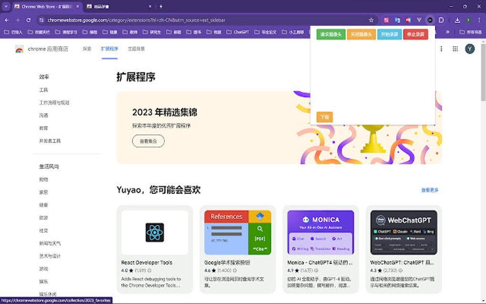Image resolution: width=486 pixels, height=304 pixels.
Task: Close the Chrome Web Store tab
Action: tap(78, 6)
